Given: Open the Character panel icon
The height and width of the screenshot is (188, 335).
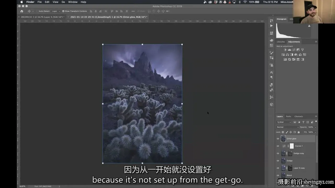Looking at the screenshot, I should 271,72.
